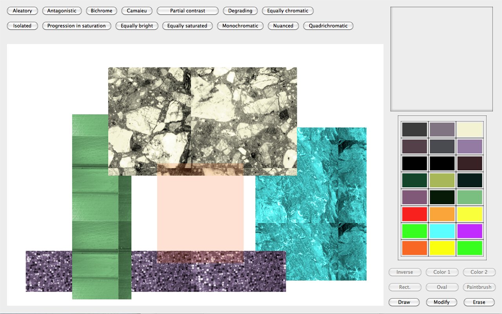This screenshot has width=502, height=314.
Task: Select the Equally chromatic button
Action: (287, 11)
